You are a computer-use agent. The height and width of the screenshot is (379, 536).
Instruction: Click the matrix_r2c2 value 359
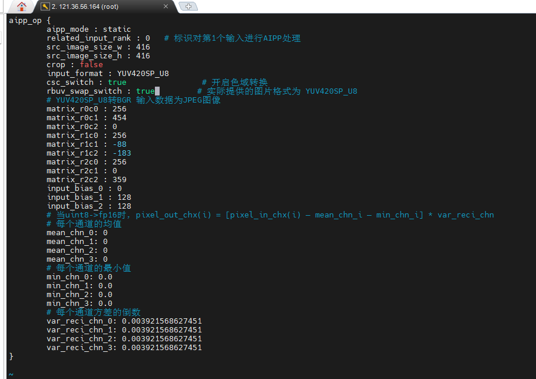pyautogui.click(x=119, y=180)
